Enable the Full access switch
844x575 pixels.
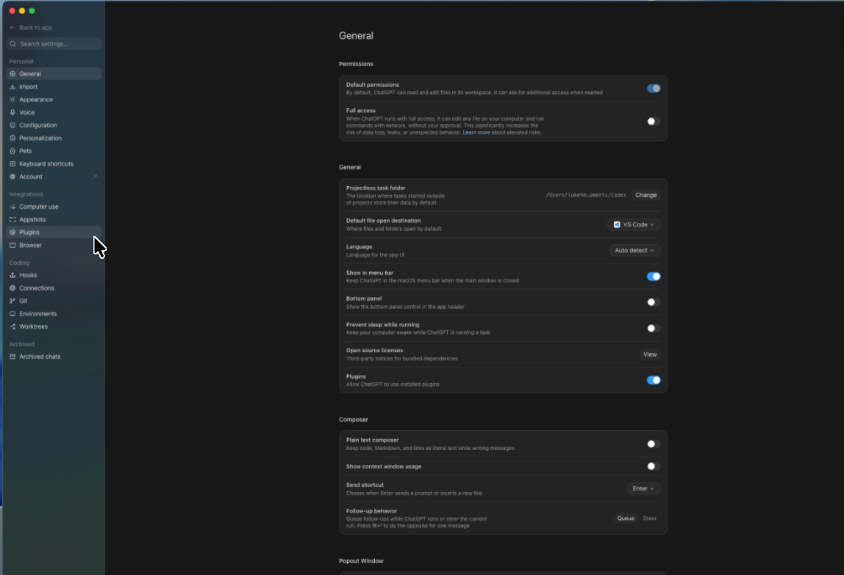pyautogui.click(x=654, y=121)
